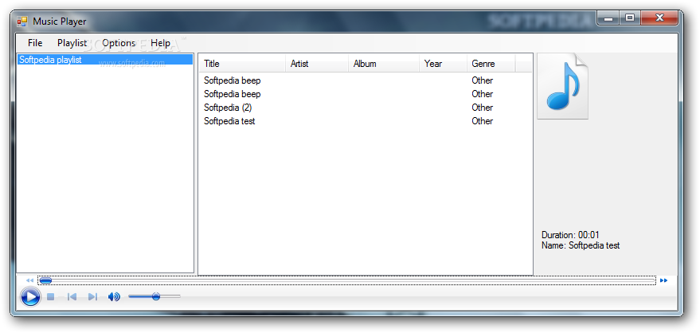Open the Playlist menu

72,43
